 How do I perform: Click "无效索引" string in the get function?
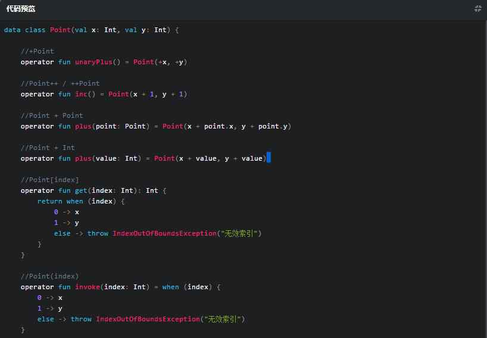239,233
